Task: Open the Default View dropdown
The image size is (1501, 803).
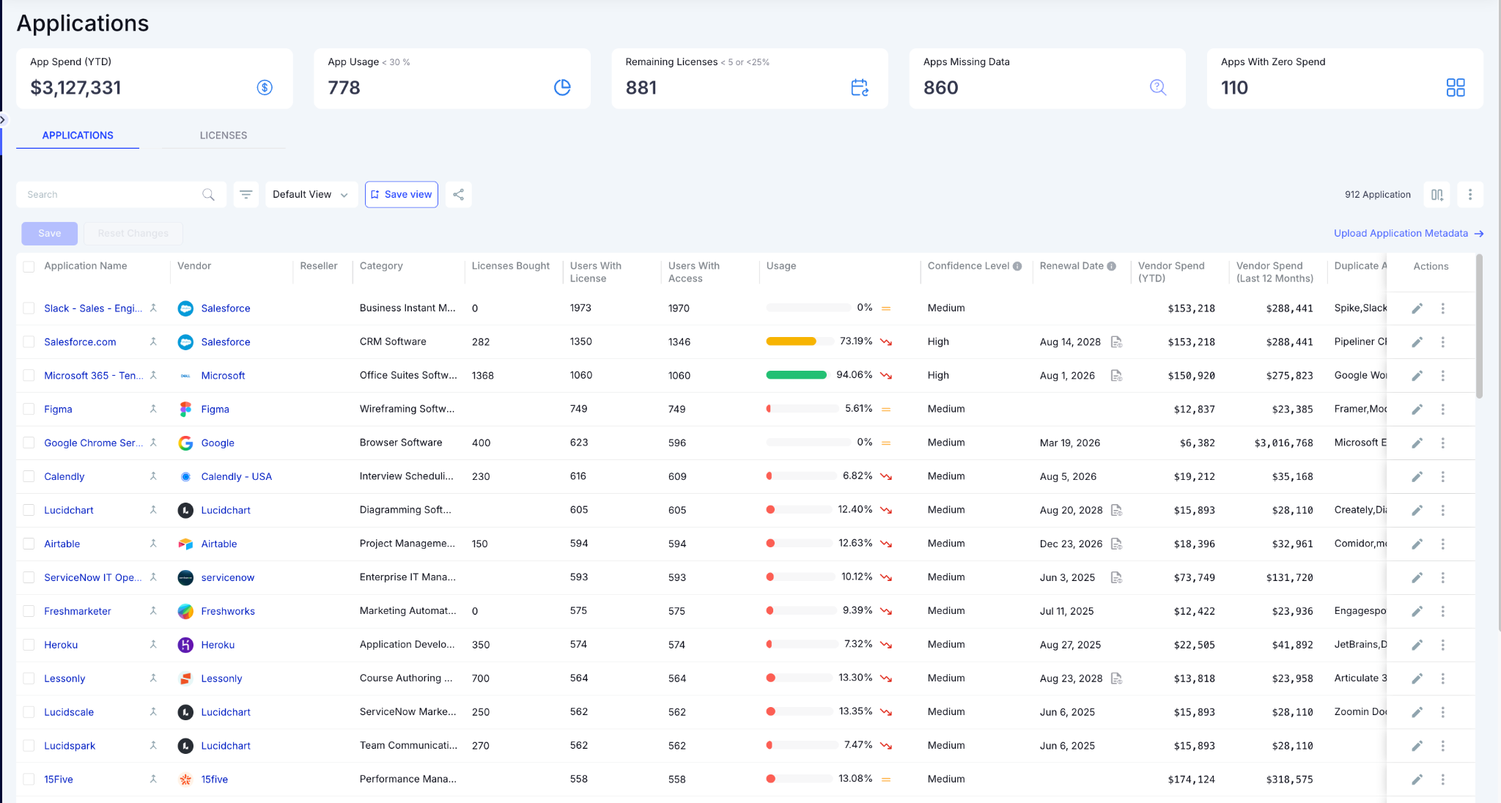Action: tap(311, 194)
